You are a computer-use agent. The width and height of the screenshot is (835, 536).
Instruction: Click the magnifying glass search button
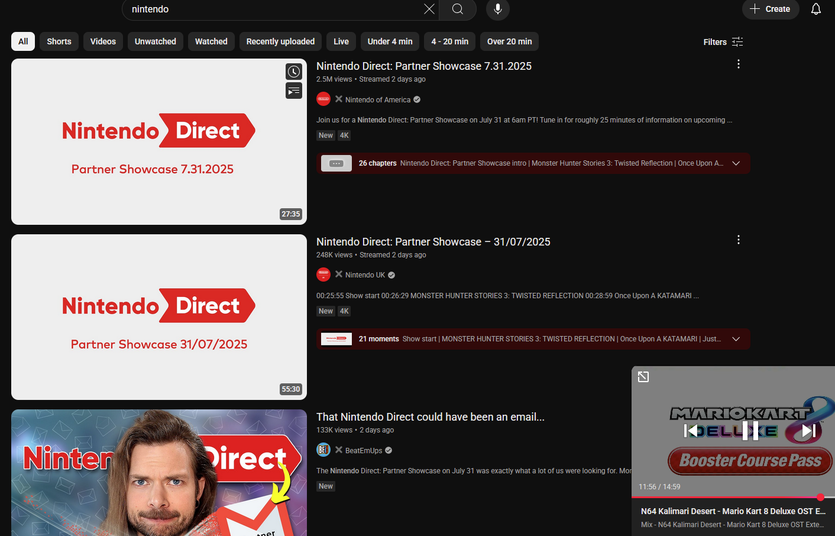point(458,9)
